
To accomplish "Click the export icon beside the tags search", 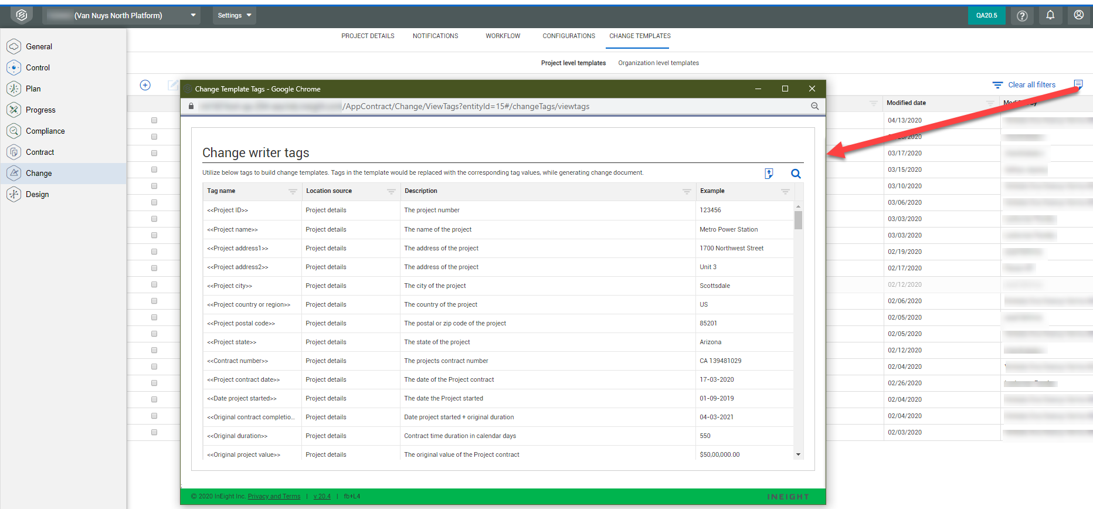I will (769, 174).
